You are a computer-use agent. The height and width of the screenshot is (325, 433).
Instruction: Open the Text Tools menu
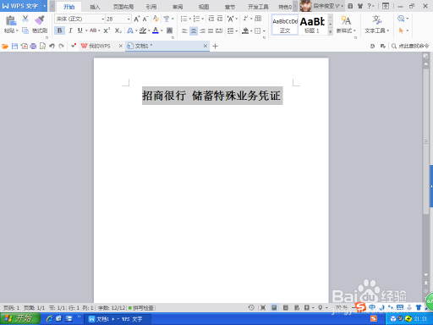coord(376,25)
